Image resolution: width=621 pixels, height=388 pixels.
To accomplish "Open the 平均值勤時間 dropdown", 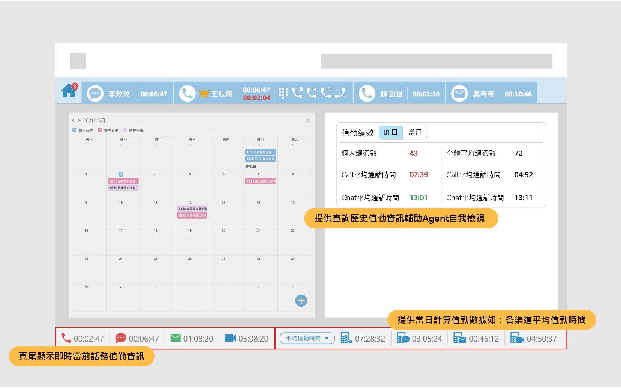I will 307,338.
